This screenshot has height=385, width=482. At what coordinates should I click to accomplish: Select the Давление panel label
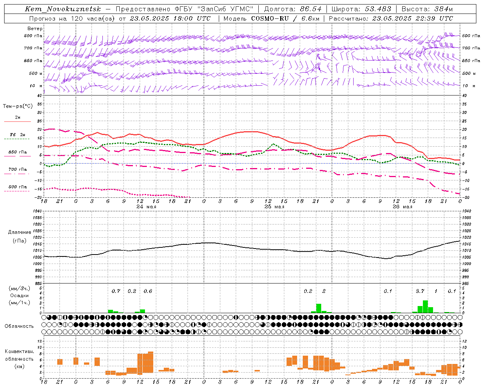[x=20, y=232]
